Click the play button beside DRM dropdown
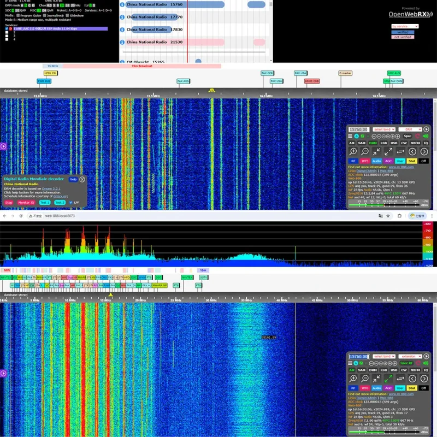437x437 pixels. (x=426, y=129)
